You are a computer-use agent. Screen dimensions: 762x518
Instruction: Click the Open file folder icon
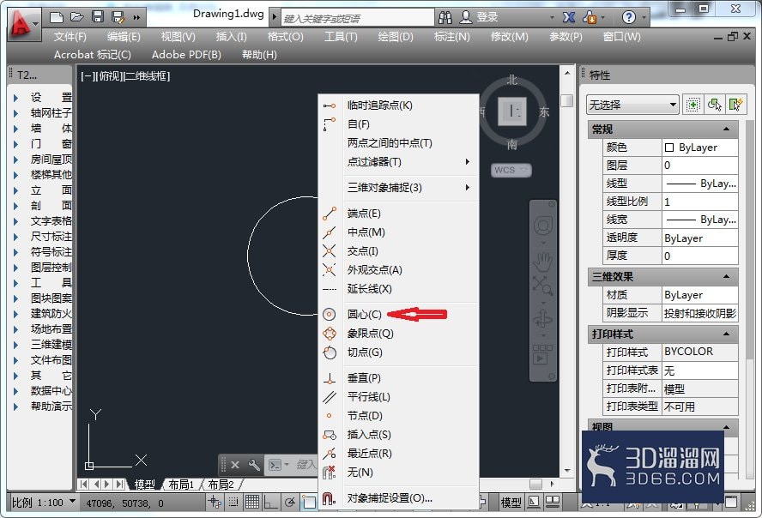coord(76,17)
